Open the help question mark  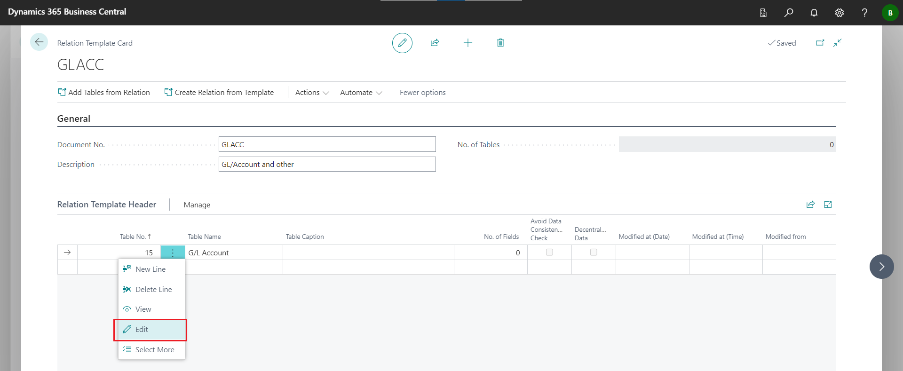[x=864, y=13]
